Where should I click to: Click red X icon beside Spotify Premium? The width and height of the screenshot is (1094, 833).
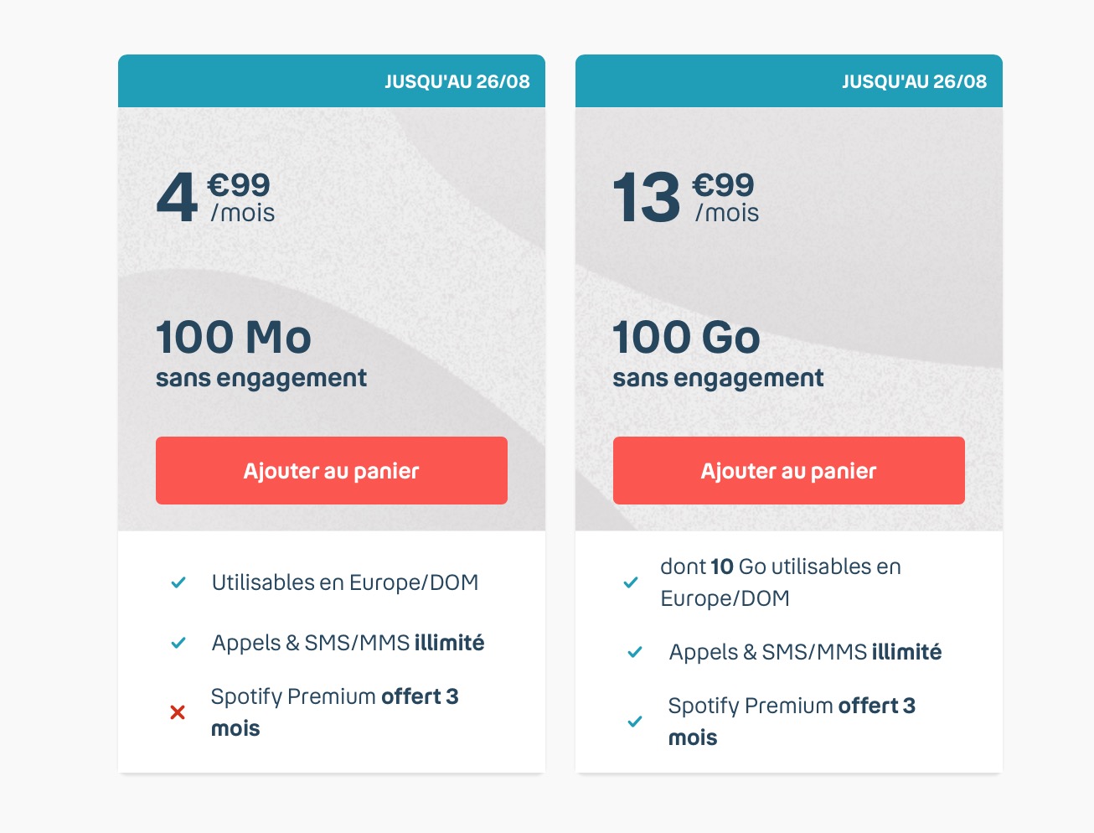178,712
